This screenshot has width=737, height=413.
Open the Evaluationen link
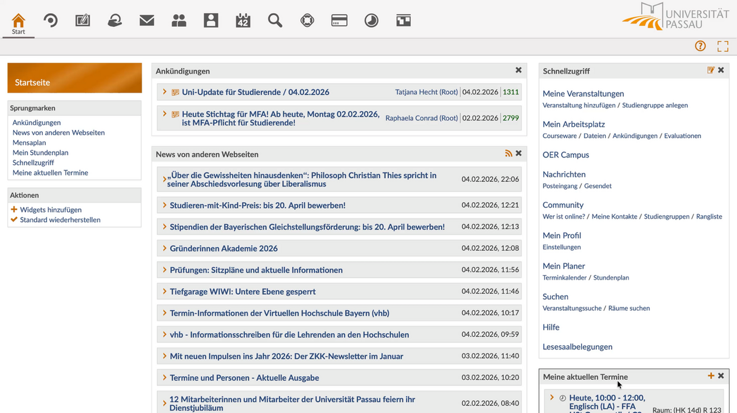tap(682, 136)
